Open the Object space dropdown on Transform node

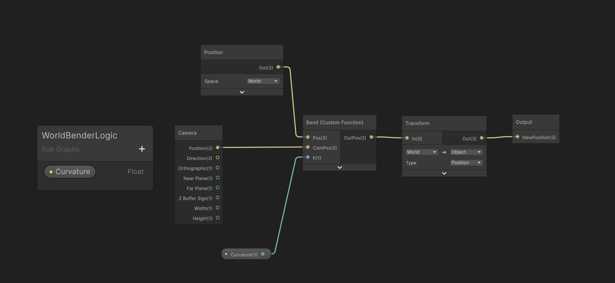(466, 152)
